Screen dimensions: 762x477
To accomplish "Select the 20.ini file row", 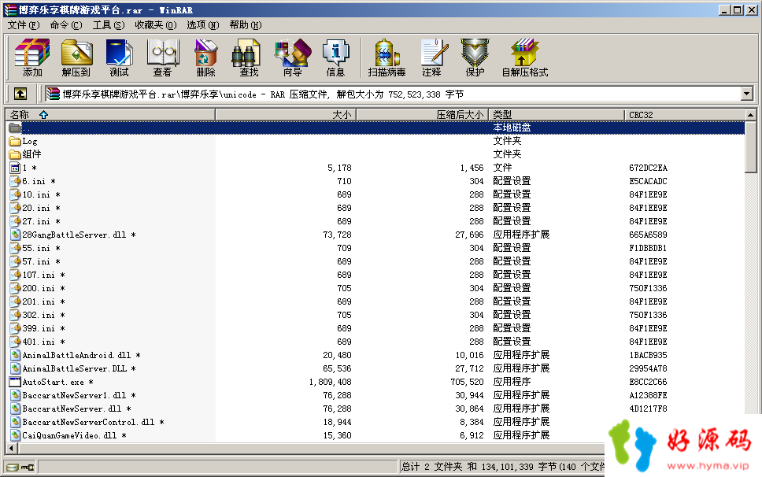I will point(375,208).
